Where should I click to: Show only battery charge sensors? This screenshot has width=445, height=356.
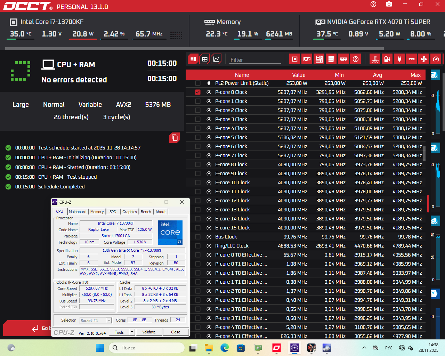[387, 59]
